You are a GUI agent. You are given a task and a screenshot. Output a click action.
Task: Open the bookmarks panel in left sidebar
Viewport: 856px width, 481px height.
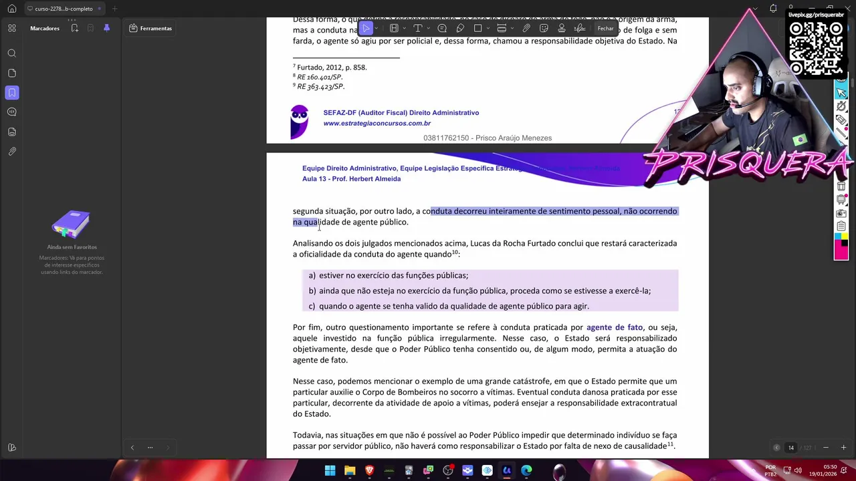[12, 92]
